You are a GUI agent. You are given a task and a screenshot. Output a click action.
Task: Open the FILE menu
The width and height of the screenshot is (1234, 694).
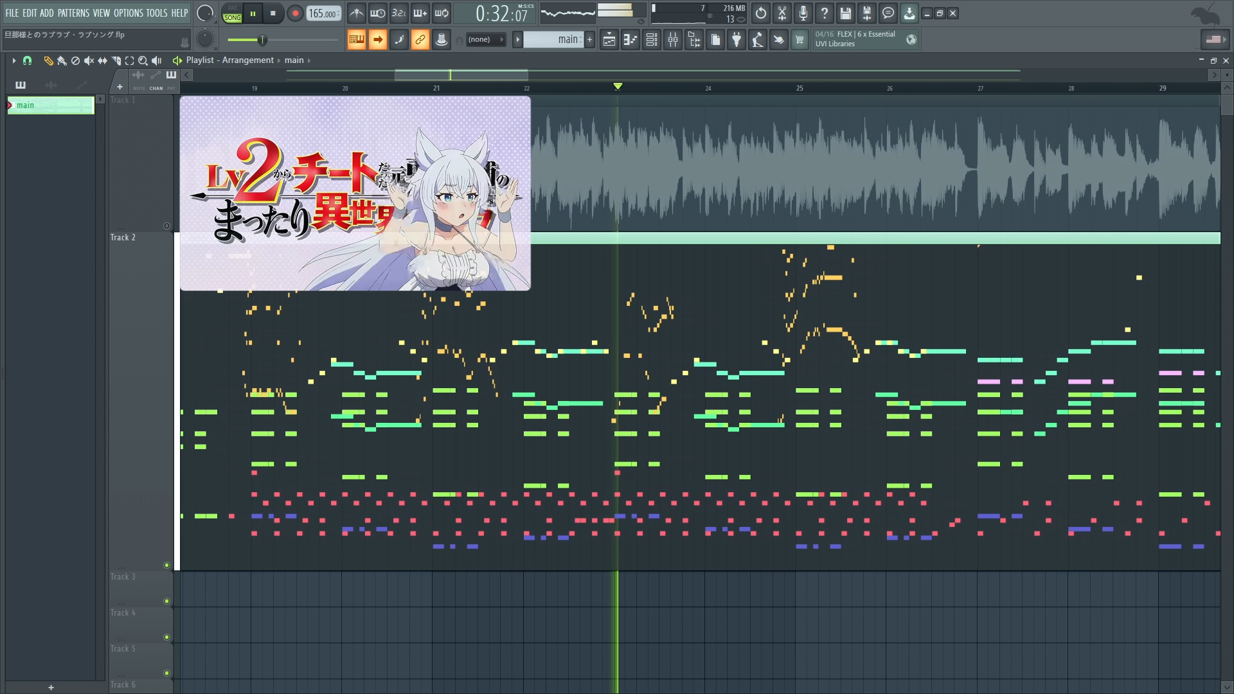pos(12,13)
